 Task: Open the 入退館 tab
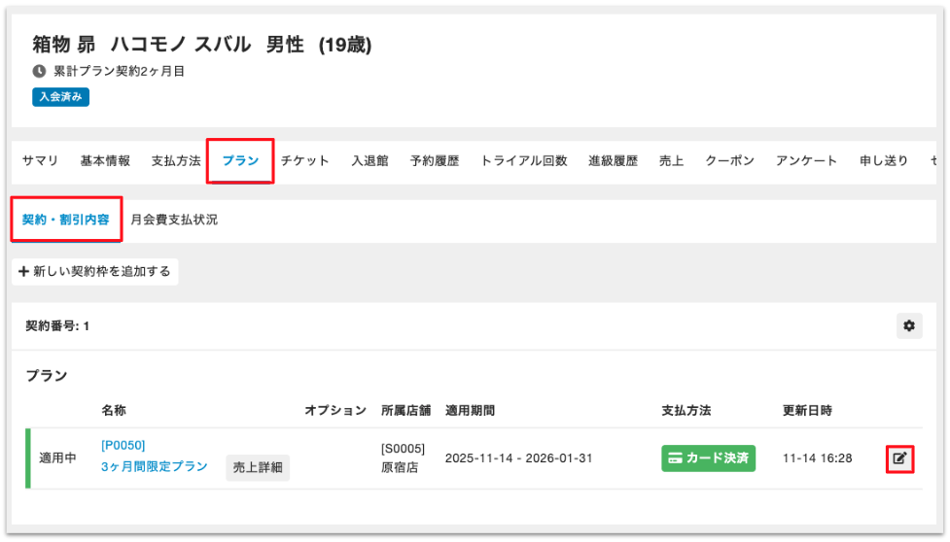click(369, 161)
